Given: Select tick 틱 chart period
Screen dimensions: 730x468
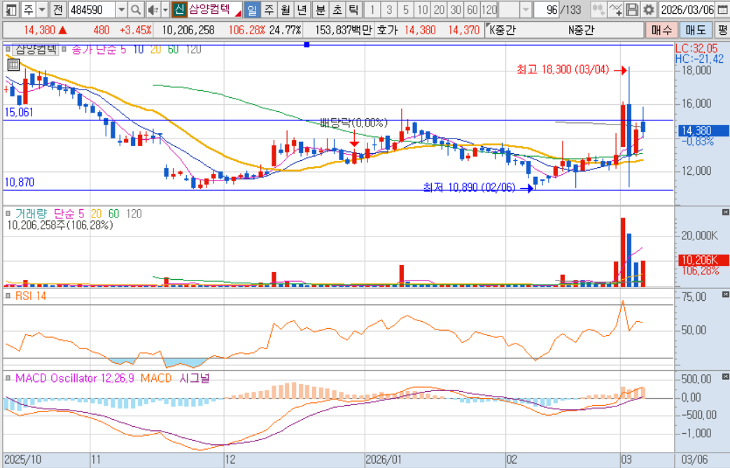Looking at the screenshot, I should point(354,9).
